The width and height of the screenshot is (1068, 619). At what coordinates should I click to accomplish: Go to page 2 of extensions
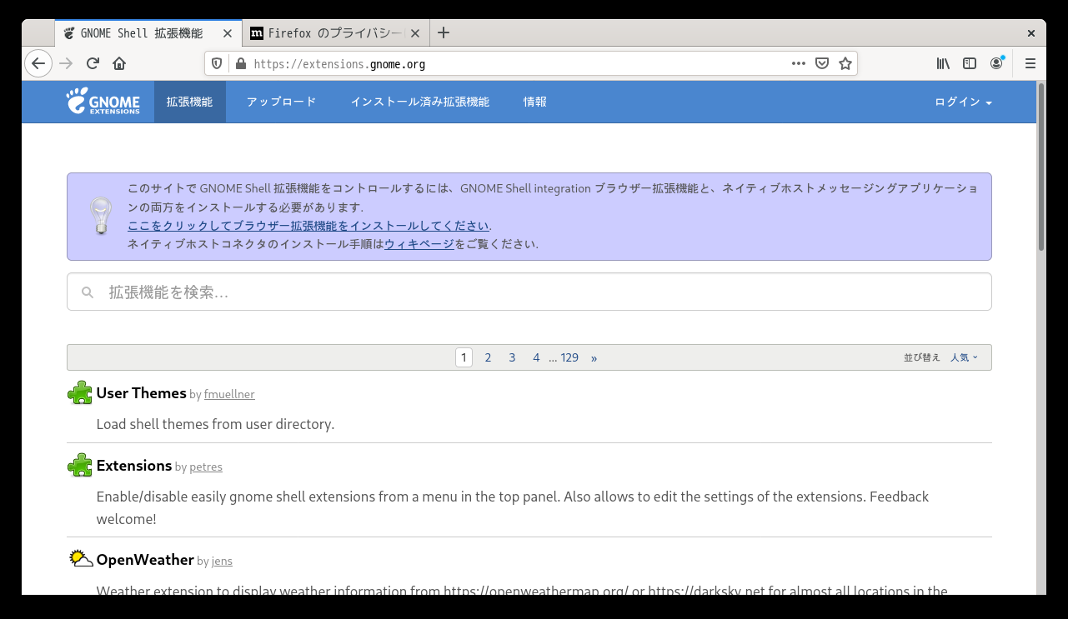point(488,357)
